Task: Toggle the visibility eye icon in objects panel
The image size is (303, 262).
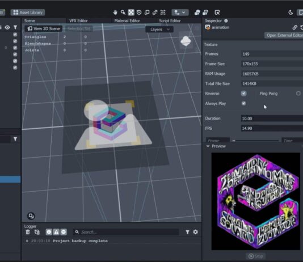Action: [x=7, y=27]
